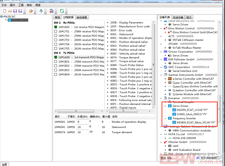The height and width of the screenshot is (166, 225).
Task: Check the 16#1702 259th receive PDO box
Action: pyautogui.click(x=56, y=36)
